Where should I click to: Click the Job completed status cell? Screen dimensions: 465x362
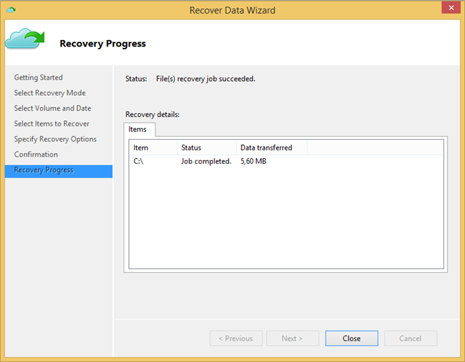(206, 161)
